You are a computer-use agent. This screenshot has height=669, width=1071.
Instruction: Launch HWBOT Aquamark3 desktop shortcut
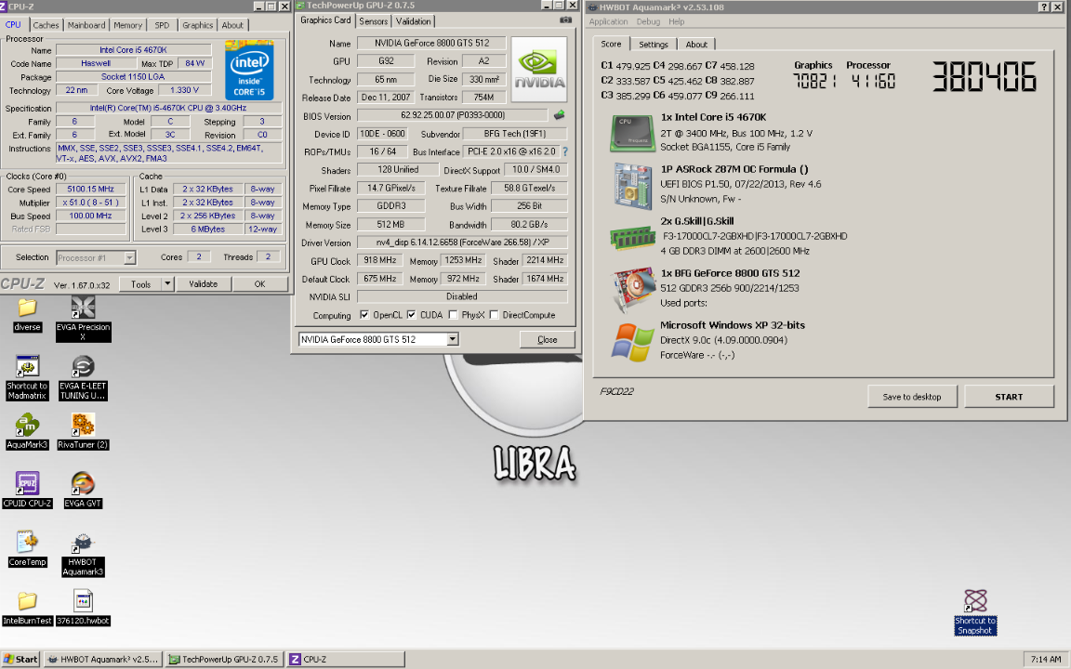83,555
